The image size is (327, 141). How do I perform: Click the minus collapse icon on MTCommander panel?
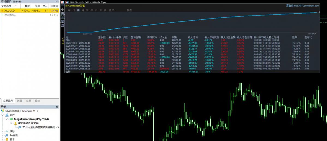(x=62, y=5)
